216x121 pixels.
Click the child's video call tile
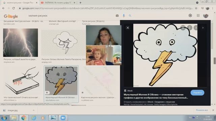104,55
